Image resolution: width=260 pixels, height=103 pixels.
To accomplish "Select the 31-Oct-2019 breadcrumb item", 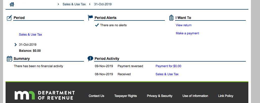I will pos(103,4).
